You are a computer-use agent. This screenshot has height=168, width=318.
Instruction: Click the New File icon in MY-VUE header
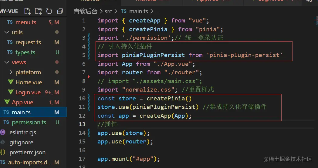pos(27,11)
